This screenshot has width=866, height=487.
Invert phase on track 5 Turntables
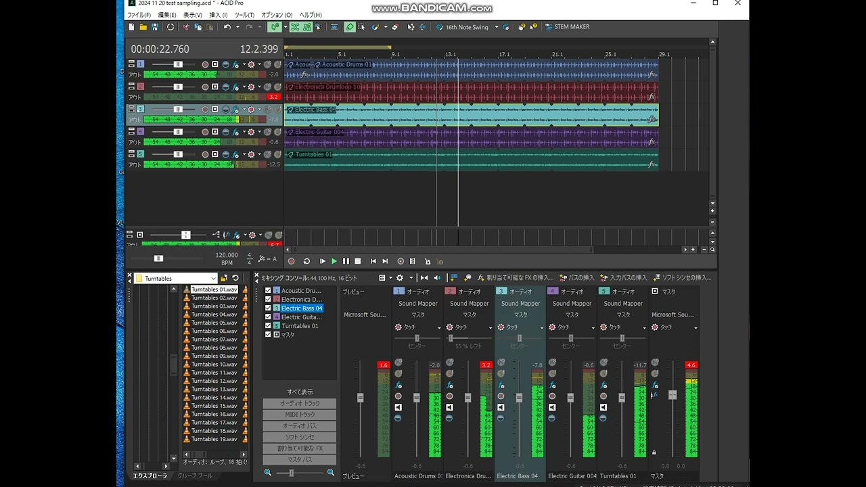pos(226,154)
